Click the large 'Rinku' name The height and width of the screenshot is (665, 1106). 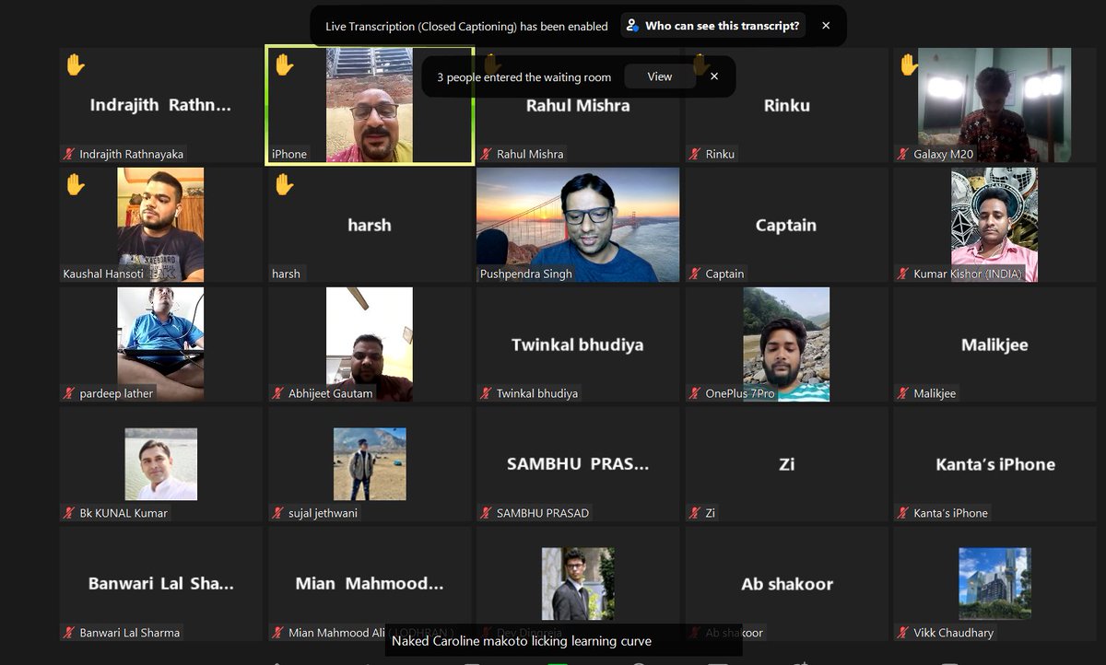tap(787, 105)
